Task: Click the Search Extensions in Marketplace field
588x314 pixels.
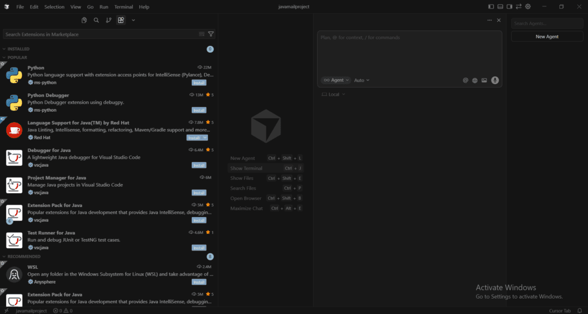Action: tap(100, 34)
